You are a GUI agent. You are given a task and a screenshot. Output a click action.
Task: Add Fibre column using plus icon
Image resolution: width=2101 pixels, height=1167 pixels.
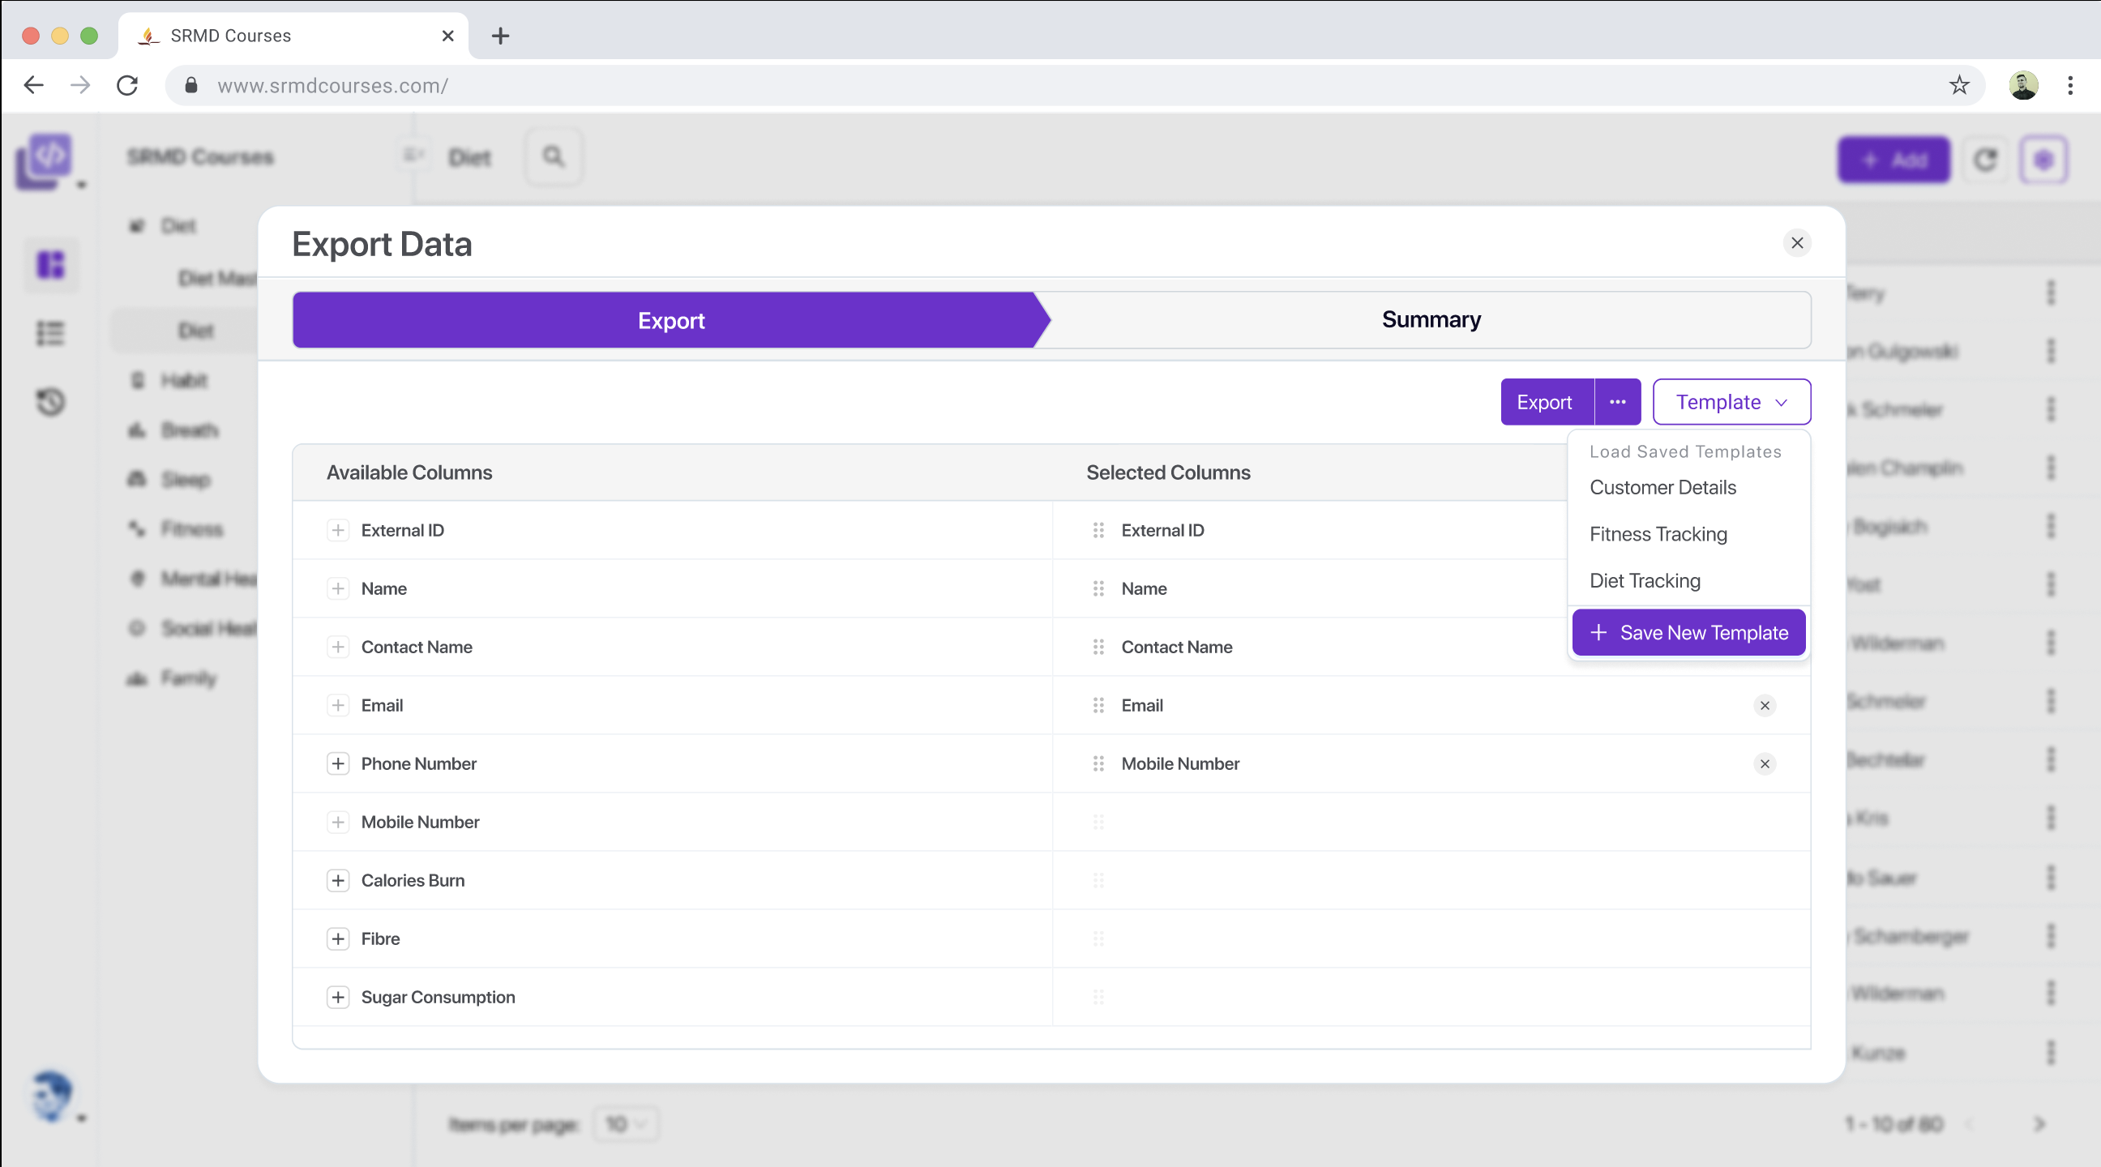(x=338, y=938)
